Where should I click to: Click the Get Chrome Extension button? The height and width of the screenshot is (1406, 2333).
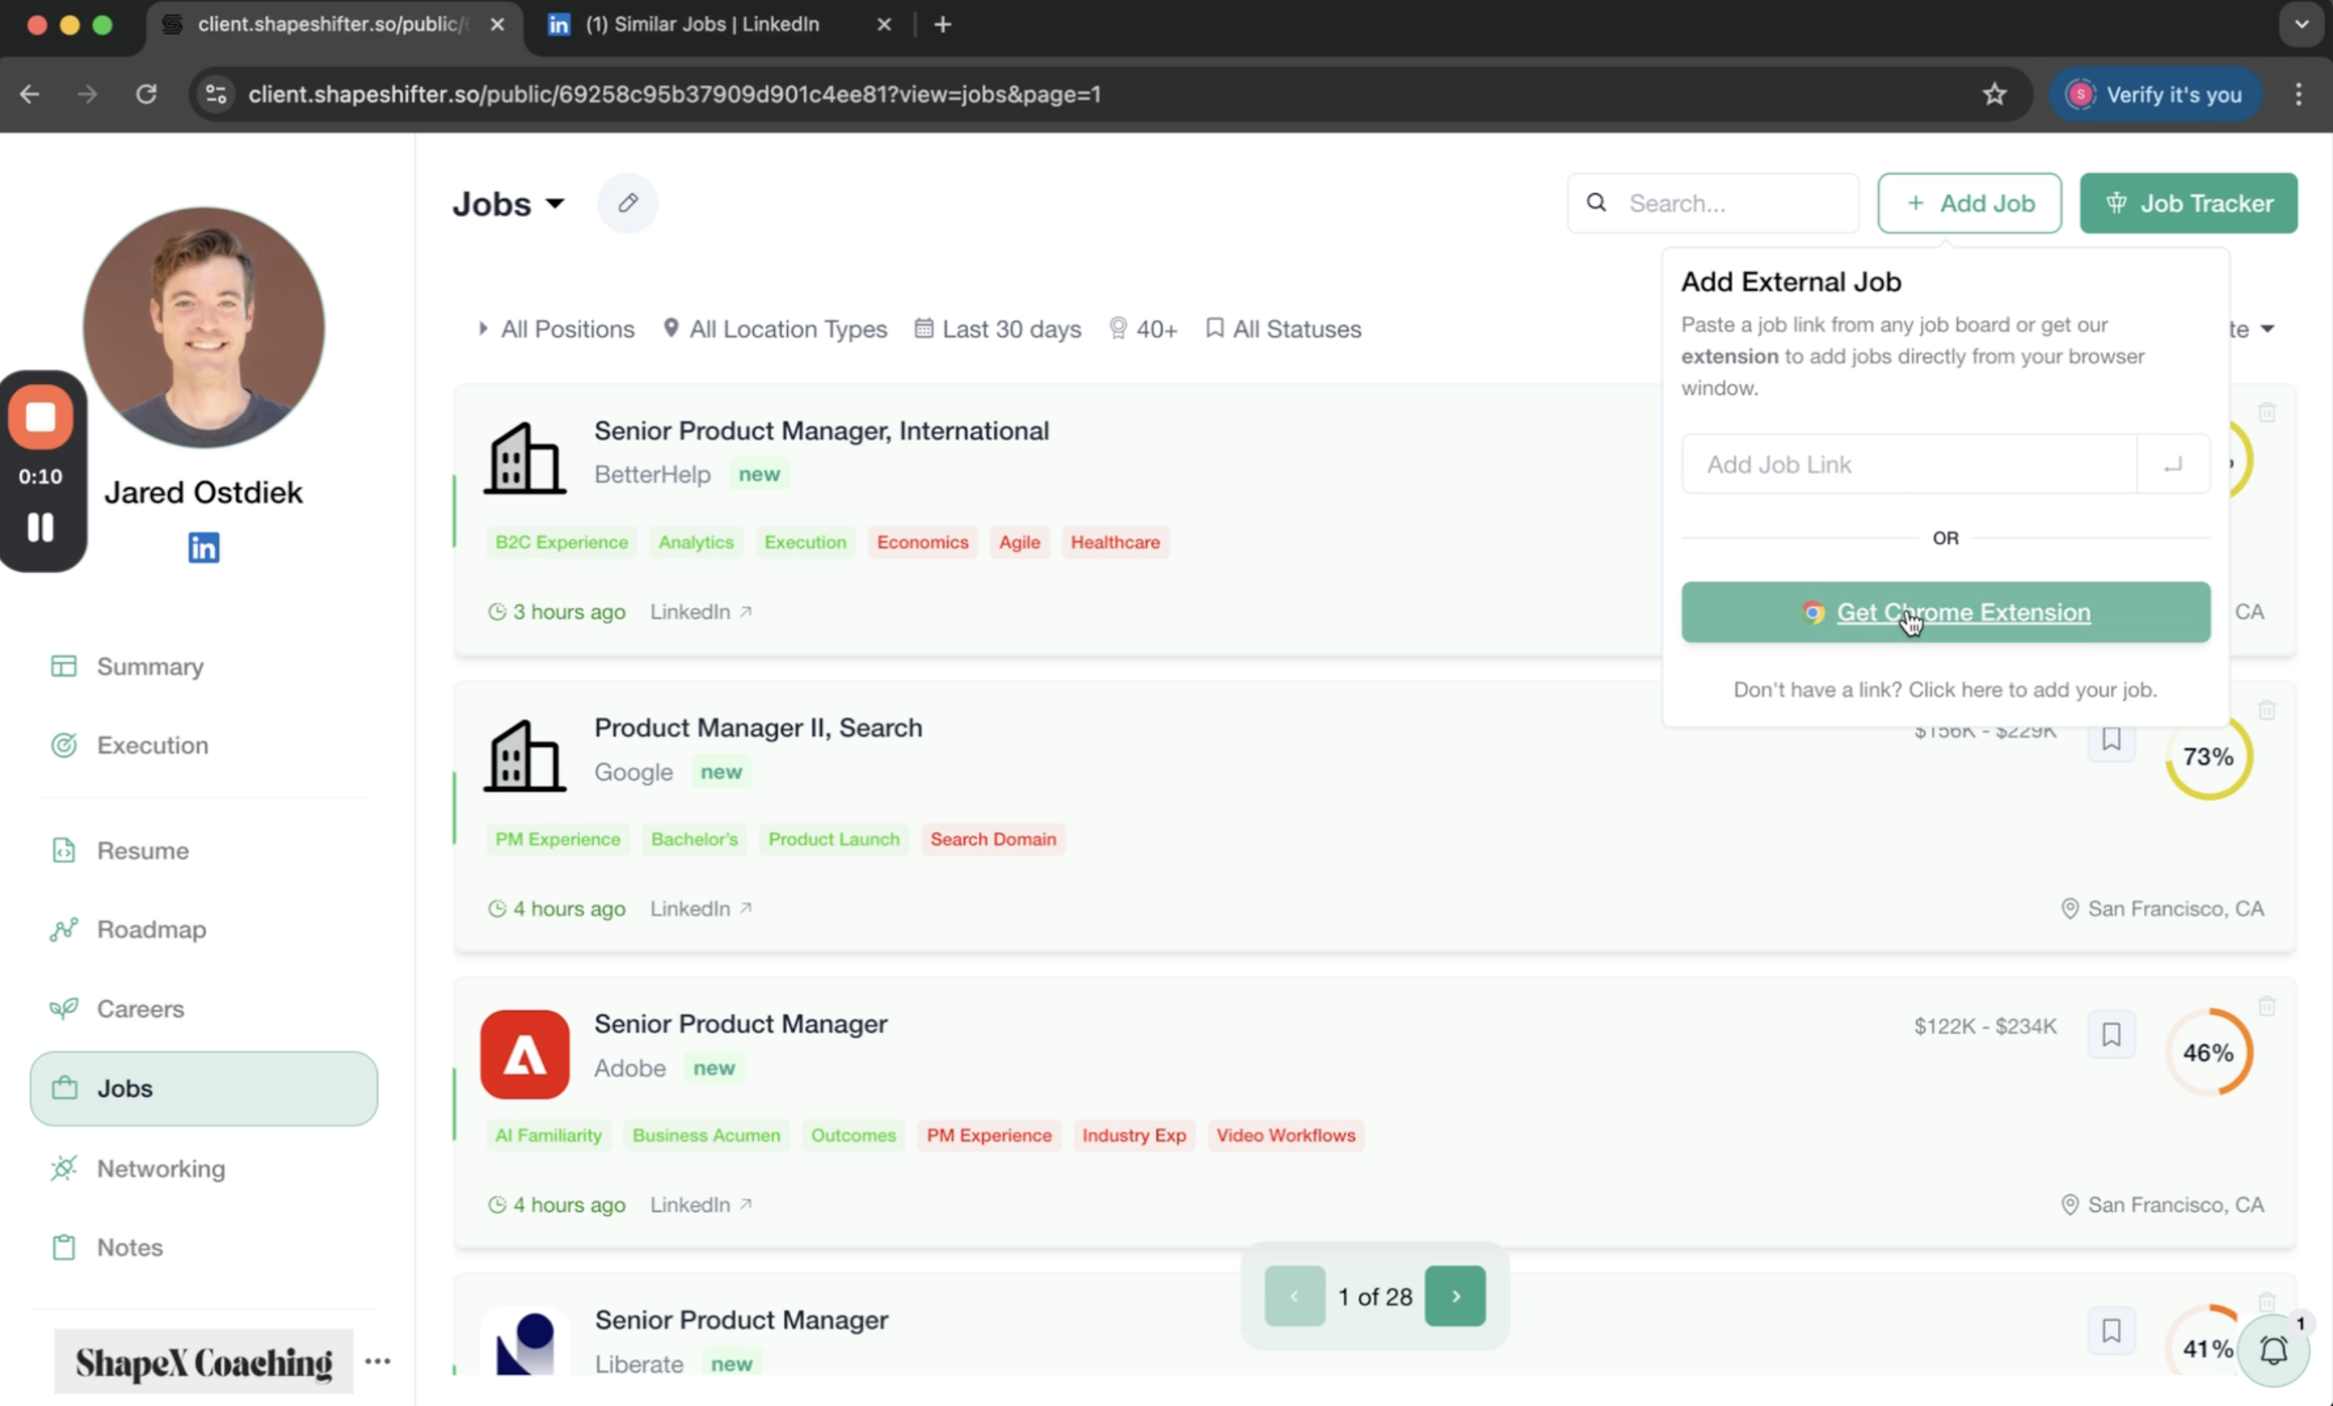tap(1945, 612)
